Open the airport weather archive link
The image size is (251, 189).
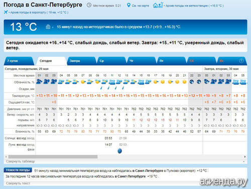pyautogui.click(x=39, y=12)
